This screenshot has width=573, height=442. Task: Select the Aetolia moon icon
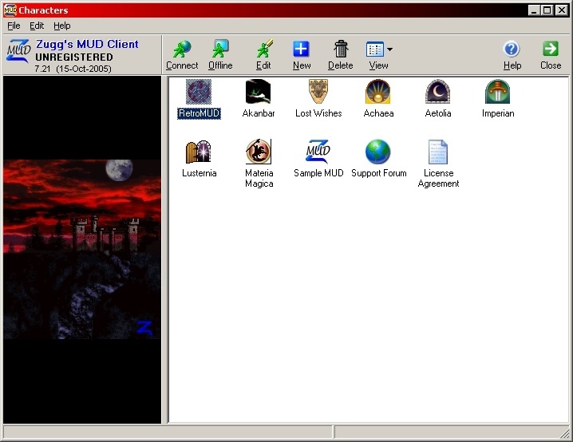[x=438, y=92]
